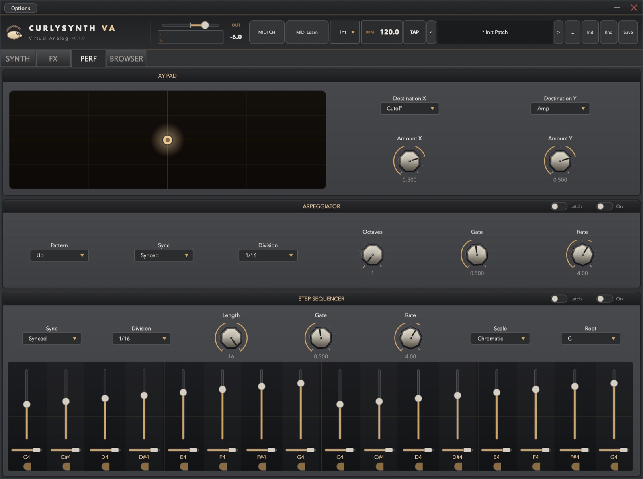
Task: Expand the Step Sequencer Division dropdown
Action: point(141,339)
